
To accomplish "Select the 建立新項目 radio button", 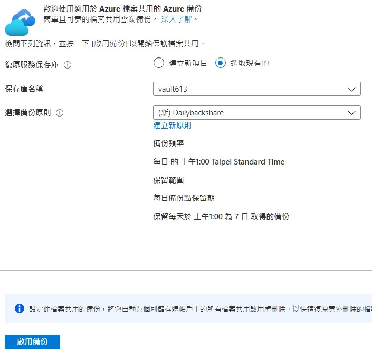I will [159, 63].
